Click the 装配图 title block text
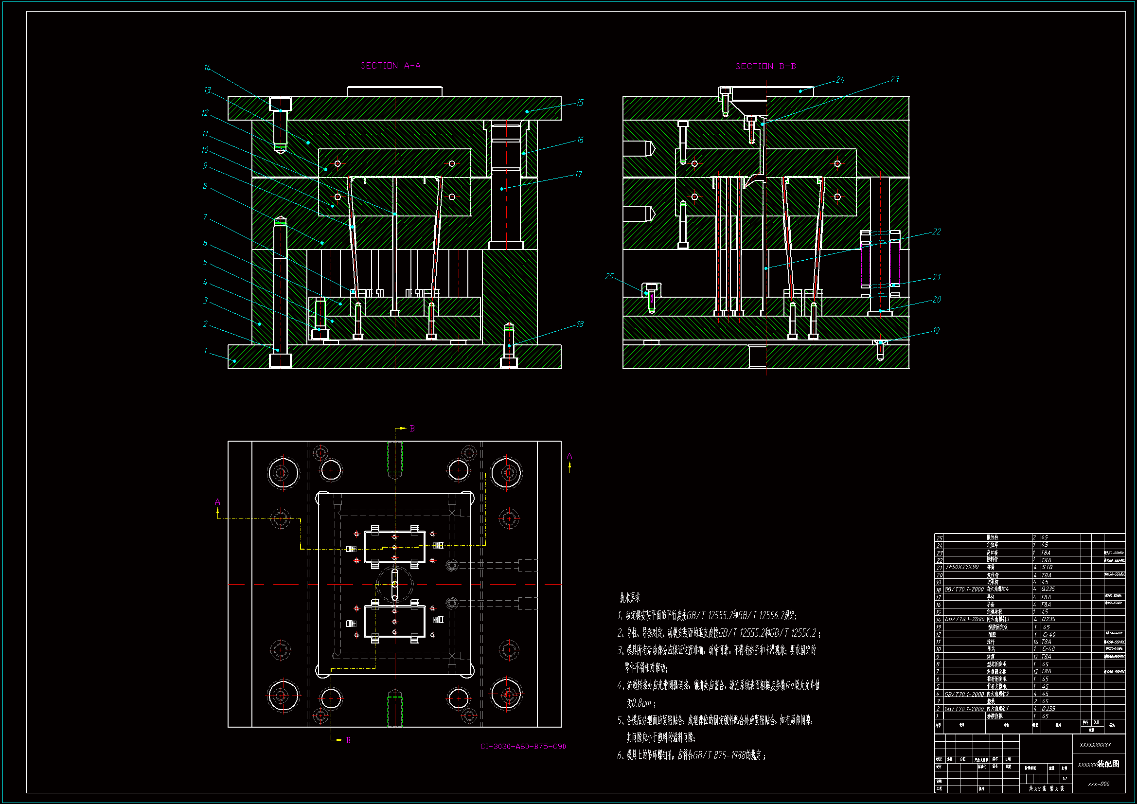The height and width of the screenshot is (804, 1137). click(x=1107, y=764)
